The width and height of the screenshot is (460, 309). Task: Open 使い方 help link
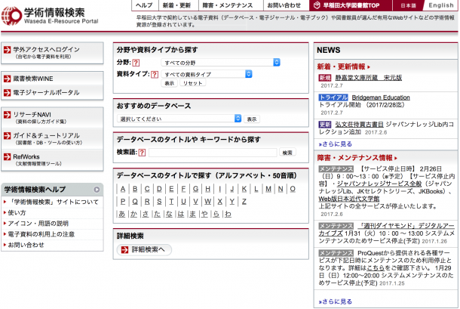tap(17, 212)
